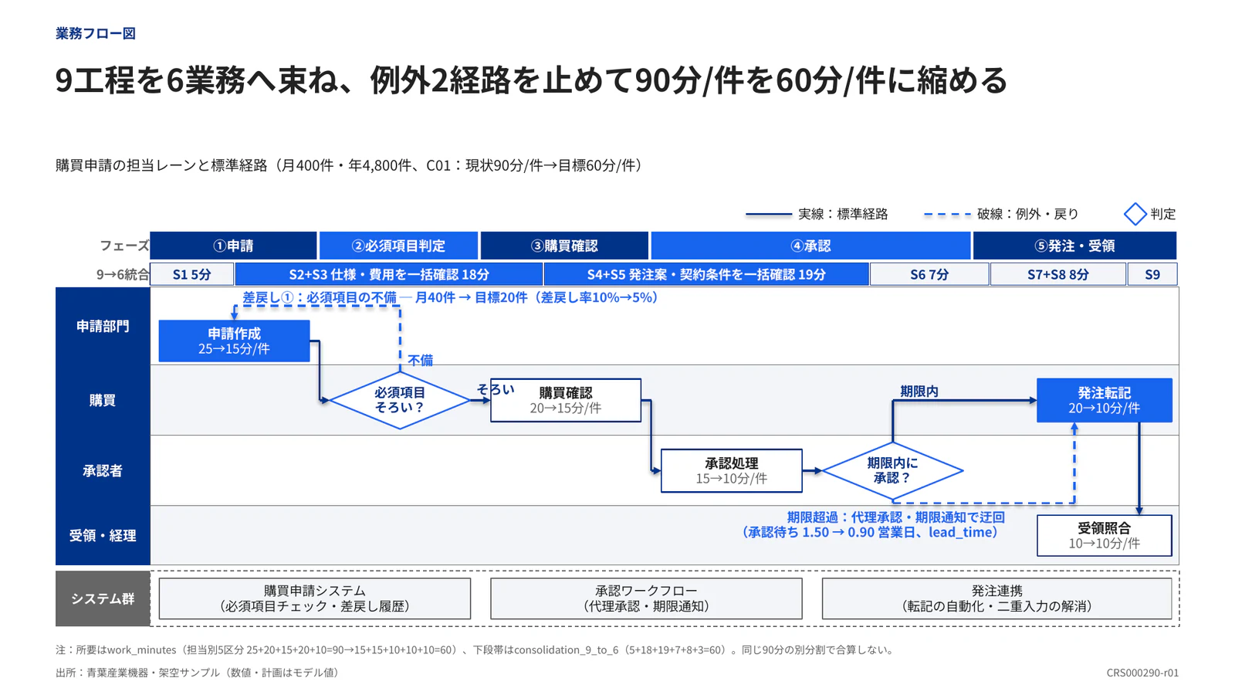
Task: Select the 必須項目そろい？ decision diamond
Action: coord(400,400)
